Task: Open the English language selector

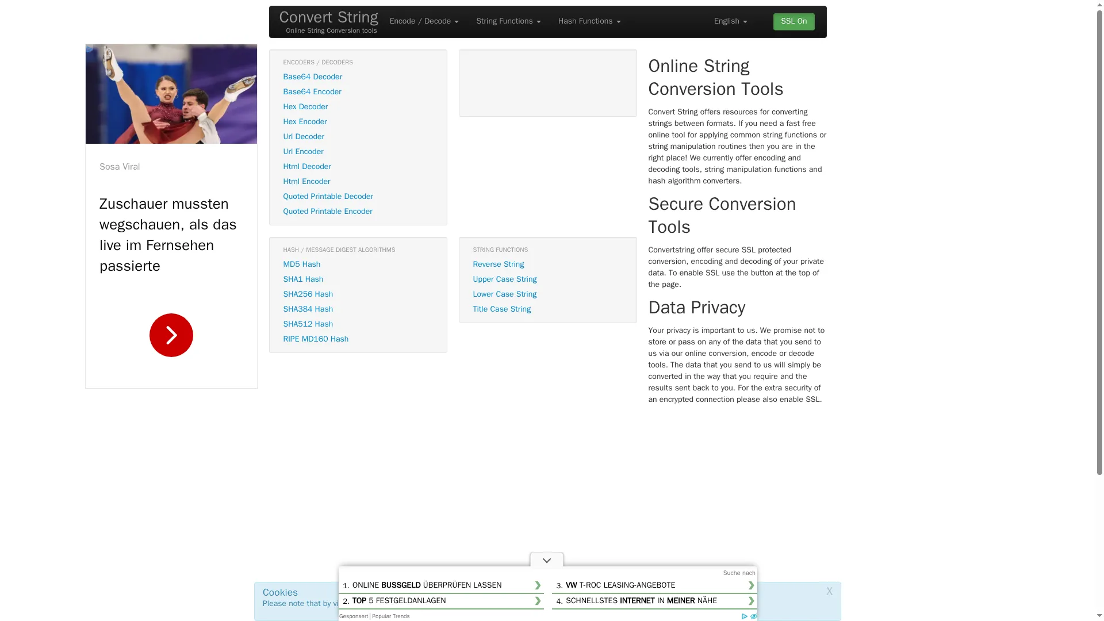Action: tap(730, 21)
